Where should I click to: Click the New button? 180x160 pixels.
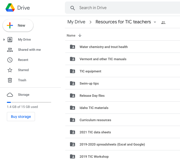[x=18, y=25]
